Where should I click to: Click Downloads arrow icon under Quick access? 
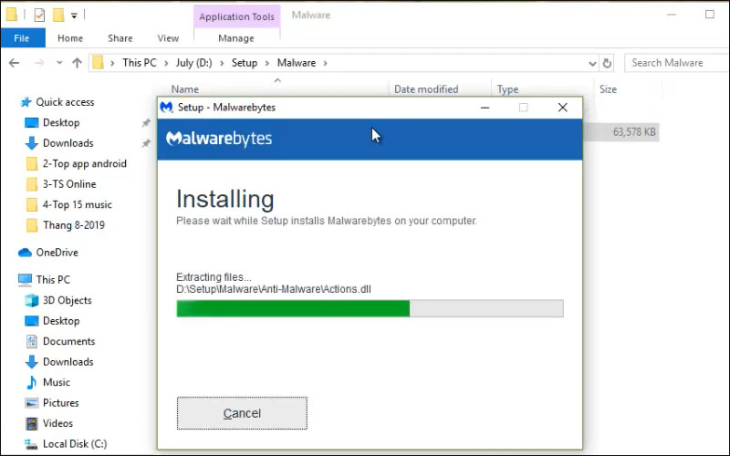[32, 143]
